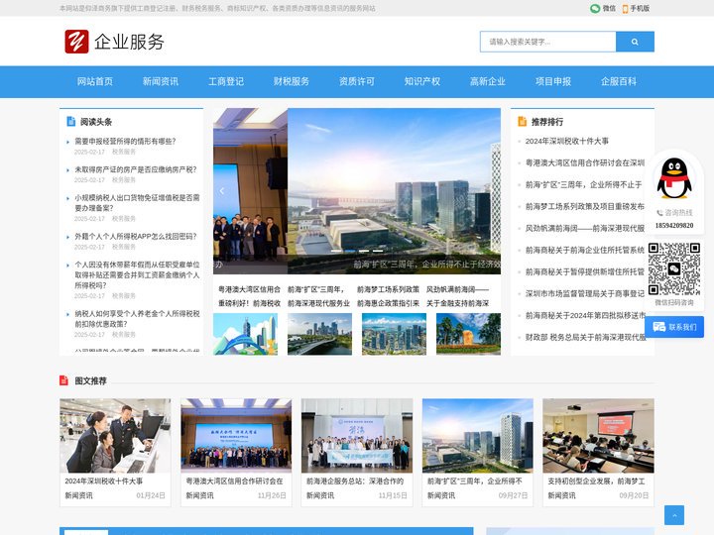
Task: Click the magnifier search button
Action: [635, 42]
